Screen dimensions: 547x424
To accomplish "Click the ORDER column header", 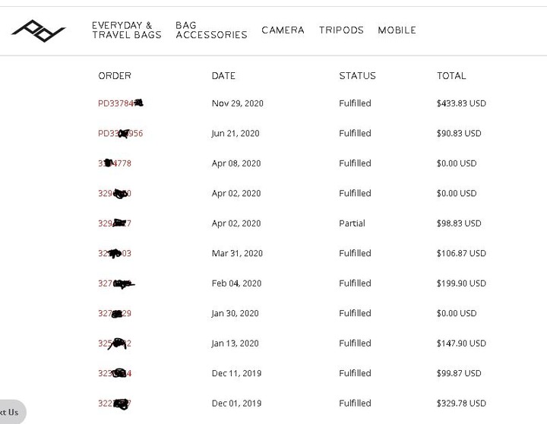I will [115, 76].
